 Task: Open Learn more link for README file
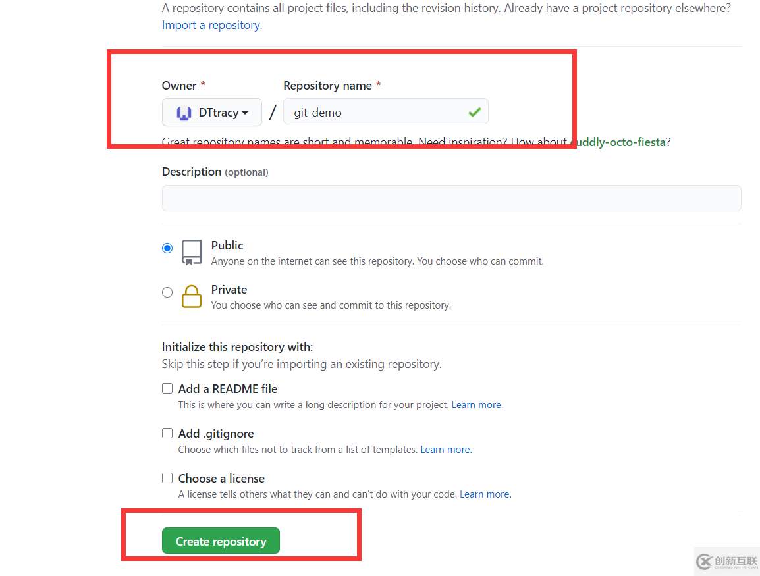[477, 405]
